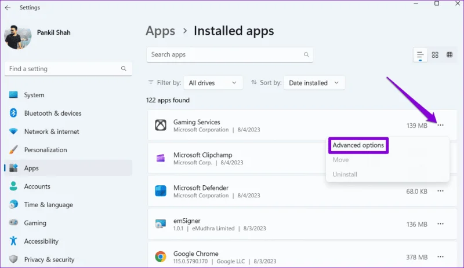Open Gaming settings category
The height and width of the screenshot is (268, 464).
(x=68, y=223)
